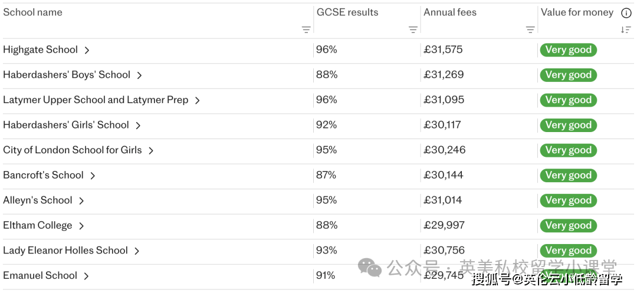Click Highgate School's Very good badge

[568, 50]
